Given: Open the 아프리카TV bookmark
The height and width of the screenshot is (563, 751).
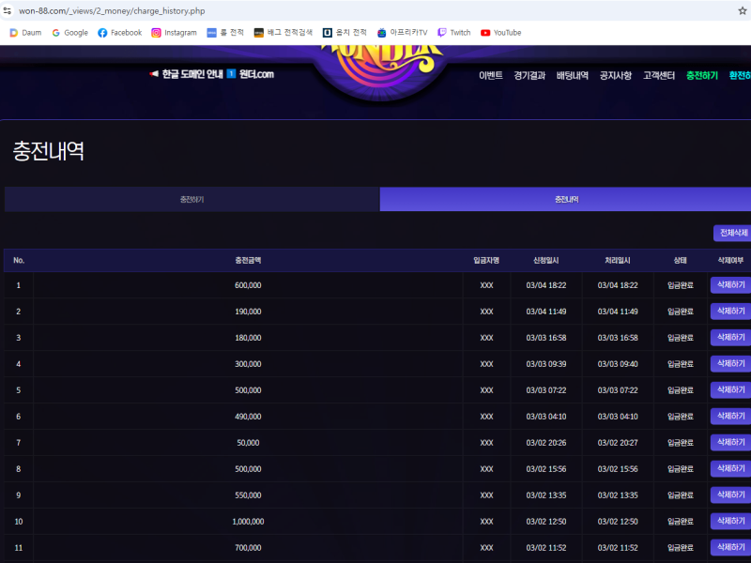Looking at the screenshot, I should click(x=402, y=33).
